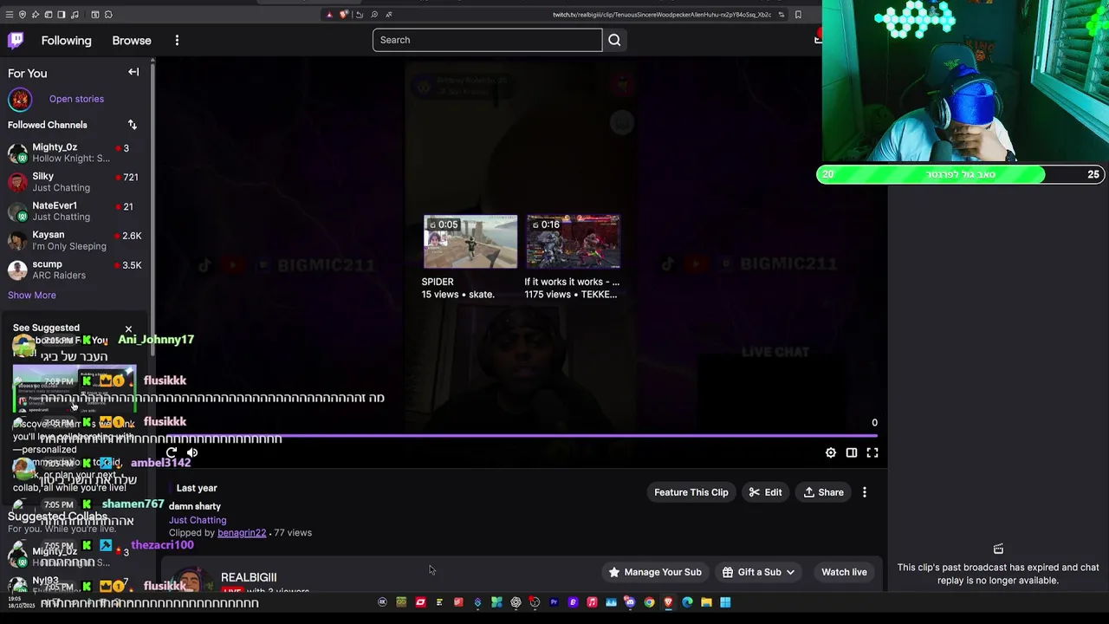Click the Twitch logo home icon
Viewport: 1109px width, 624px height.
coord(16,40)
